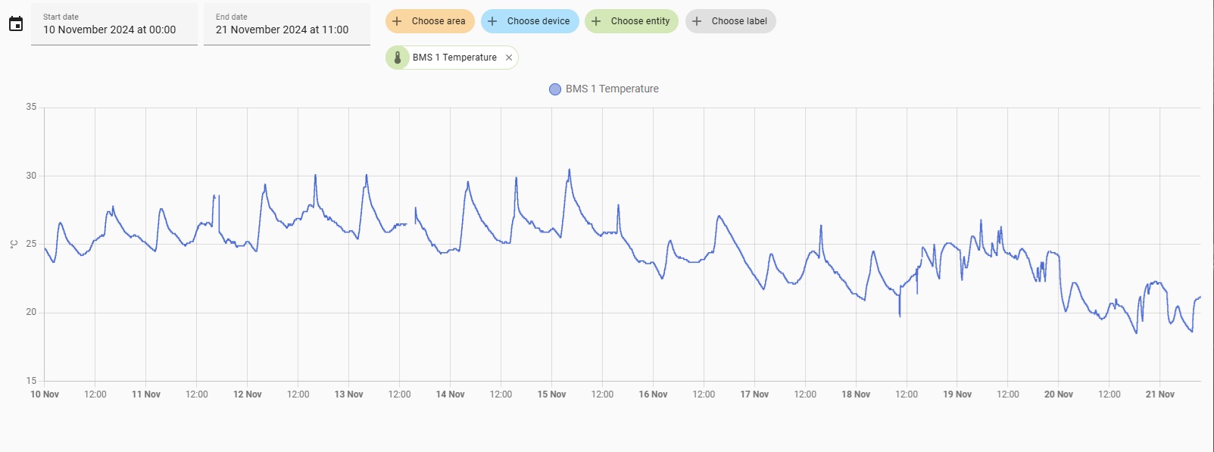Click the 13 Nov x-axis label

point(349,394)
